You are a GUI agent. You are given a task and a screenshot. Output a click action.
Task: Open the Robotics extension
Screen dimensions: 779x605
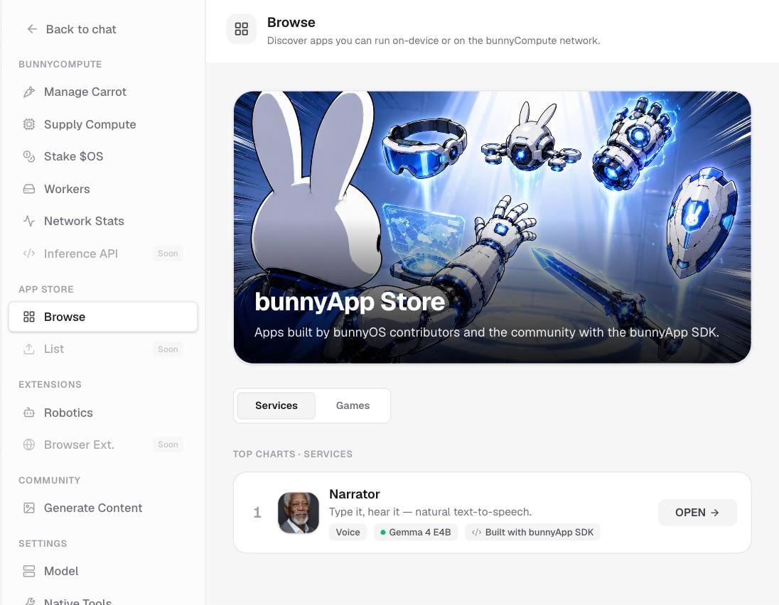pyautogui.click(x=103, y=413)
